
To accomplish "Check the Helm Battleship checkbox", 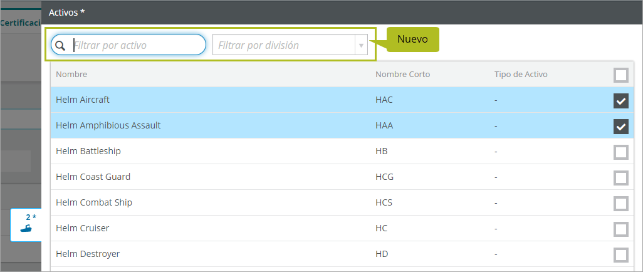I will coord(621,152).
